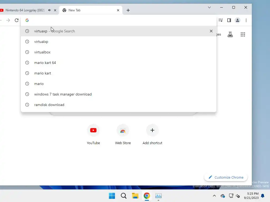Click the cloud sync tray icon
Image resolution: width=270 pixels, height=202 pixels.
point(223,196)
